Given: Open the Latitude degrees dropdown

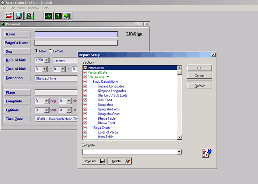Looking at the screenshot, I should (x=47, y=110).
